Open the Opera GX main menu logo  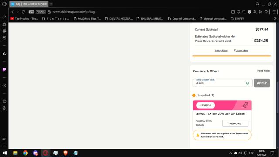(x=4, y=4)
